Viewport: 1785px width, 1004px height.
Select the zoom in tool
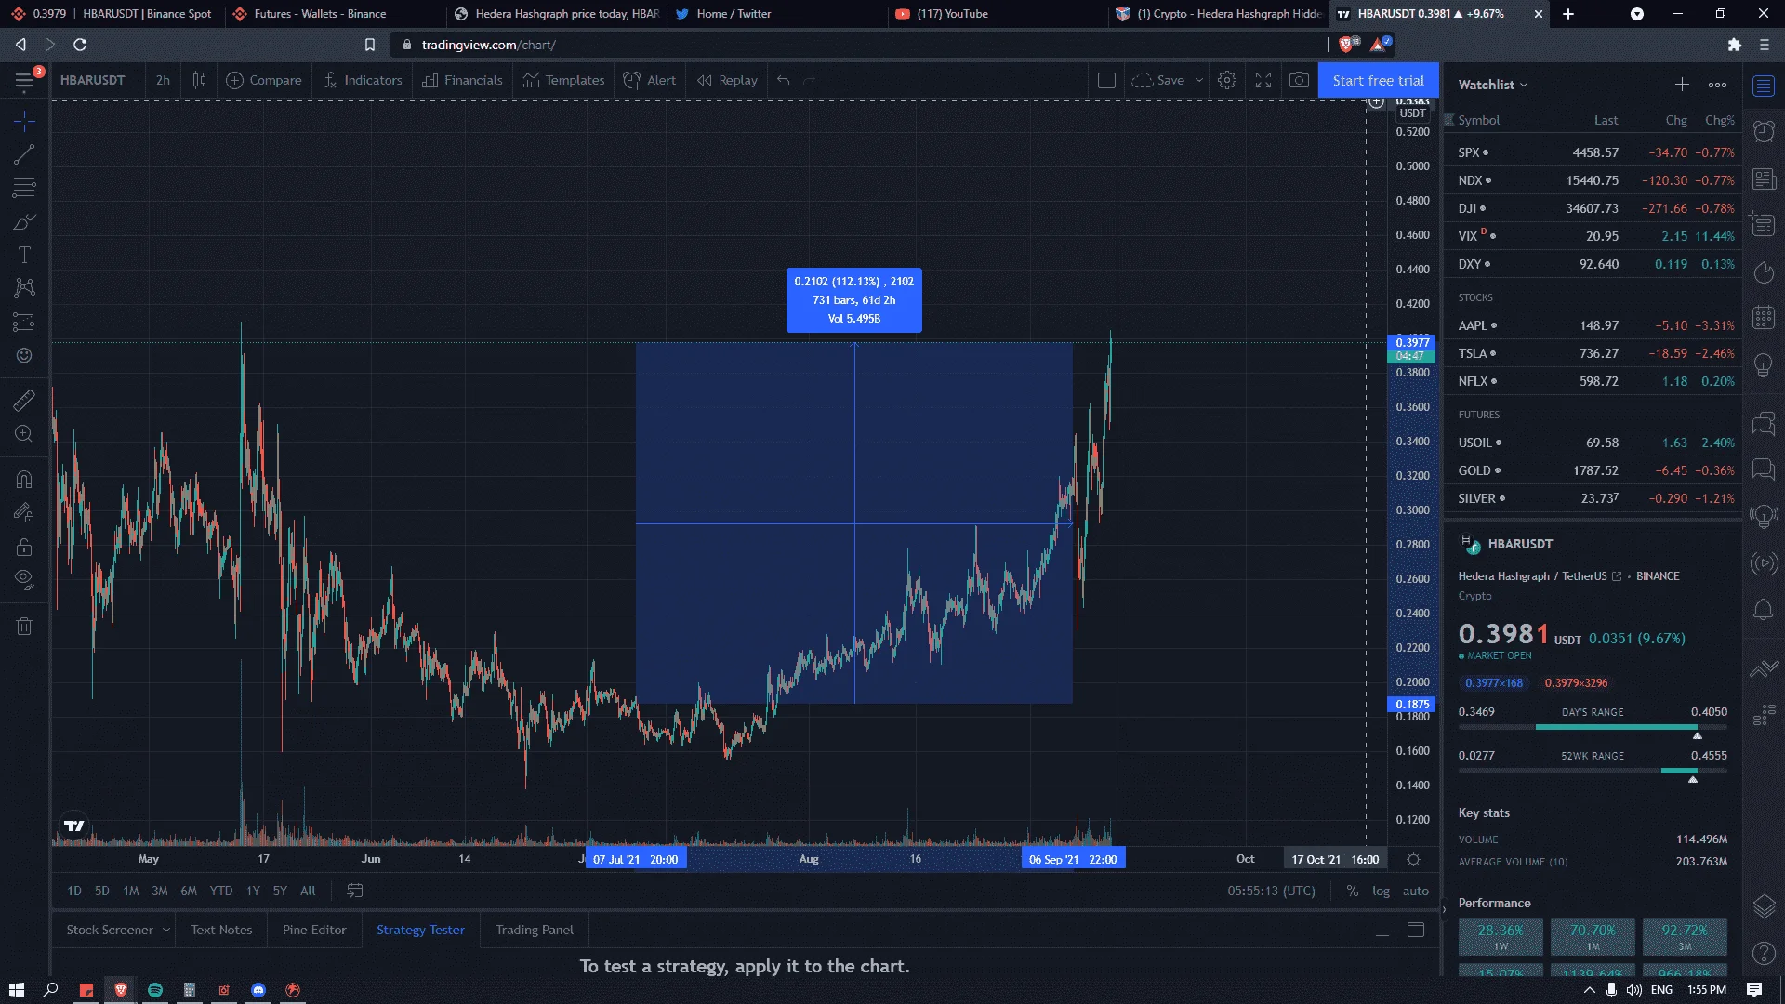pos(24,434)
